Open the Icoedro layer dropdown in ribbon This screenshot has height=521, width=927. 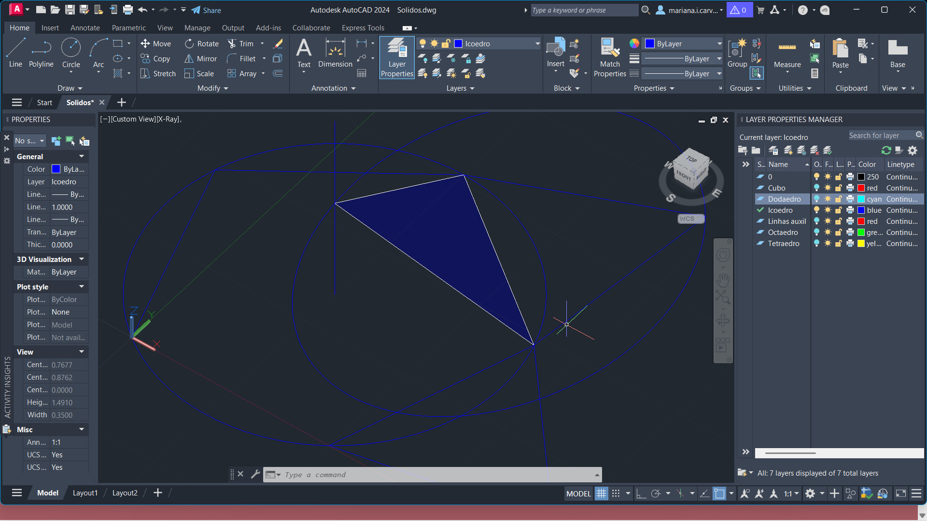coord(537,44)
